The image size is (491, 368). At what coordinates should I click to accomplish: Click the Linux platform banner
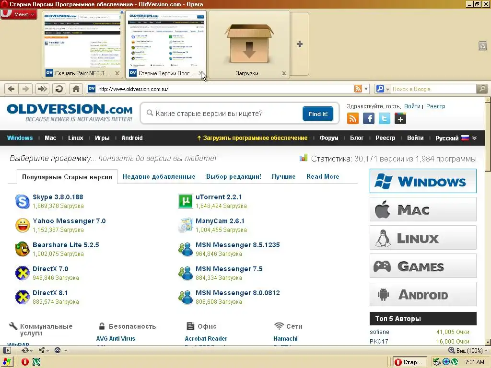pos(423,238)
